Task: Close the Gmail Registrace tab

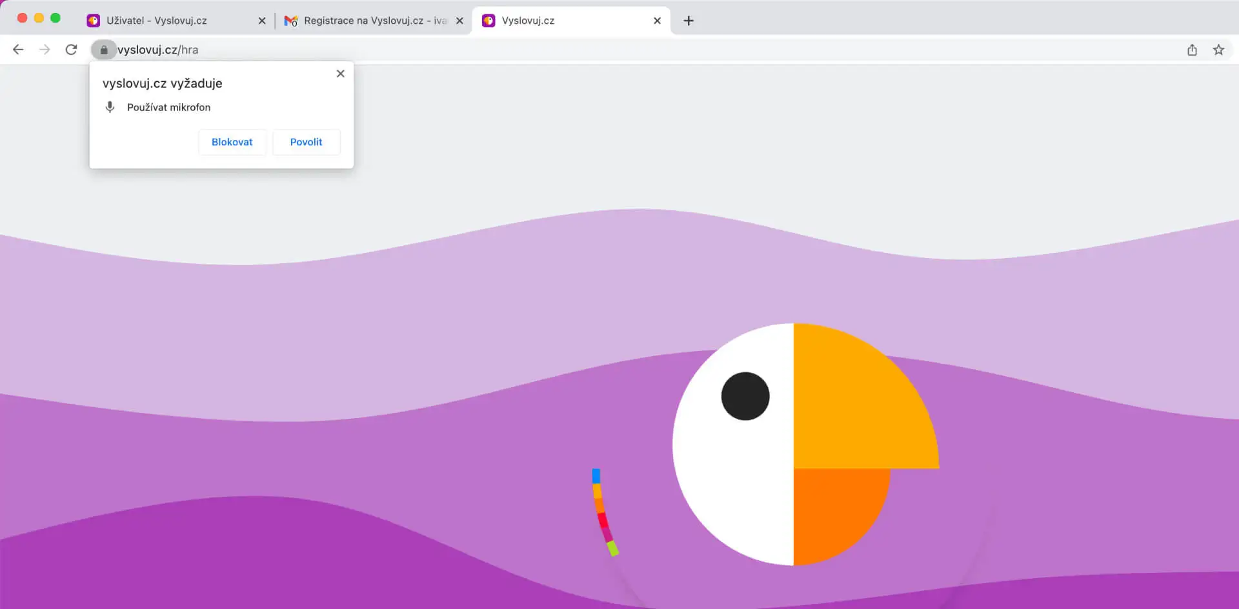Action: [459, 21]
